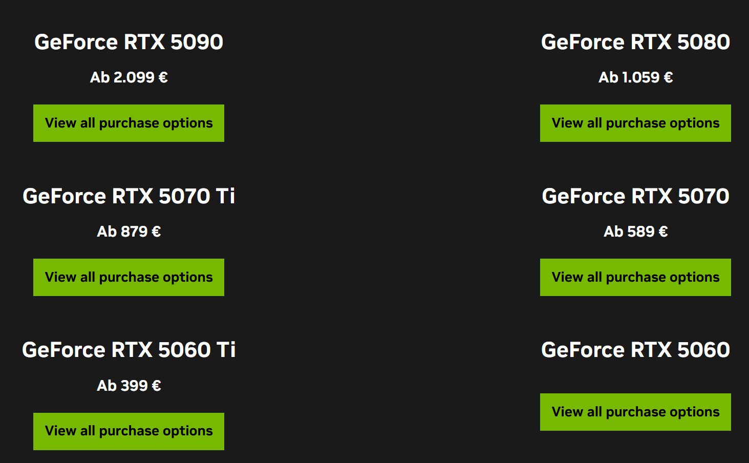Select the GeForce RTX 5060 Ti product title
The width and height of the screenshot is (749, 463).
pyautogui.click(x=129, y=350)
